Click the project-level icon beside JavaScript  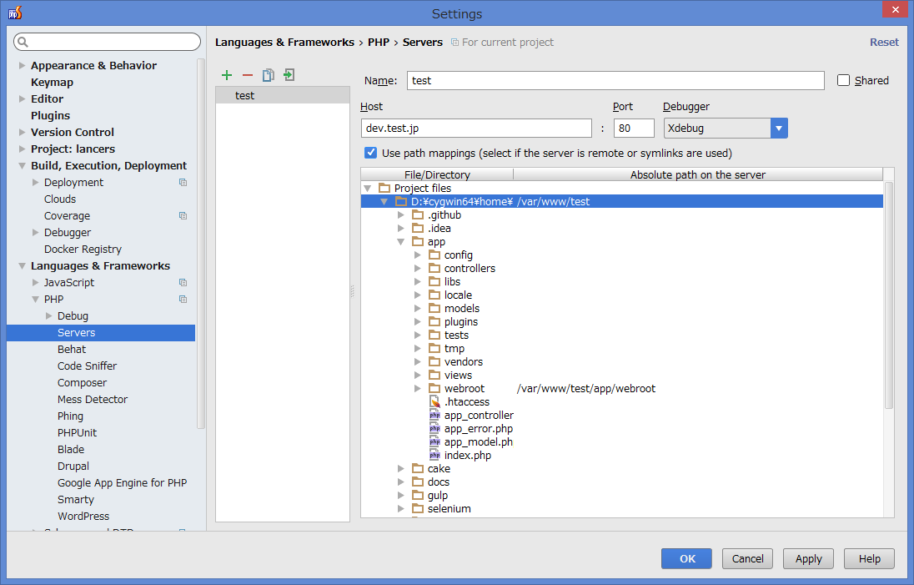(x=183, y=282)
